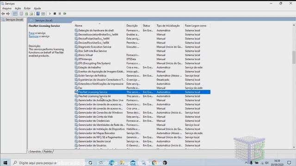Click the export list toolbar icon
This screenshot has height=166, width=296.
pyautogui.click(x=31, y=13)
